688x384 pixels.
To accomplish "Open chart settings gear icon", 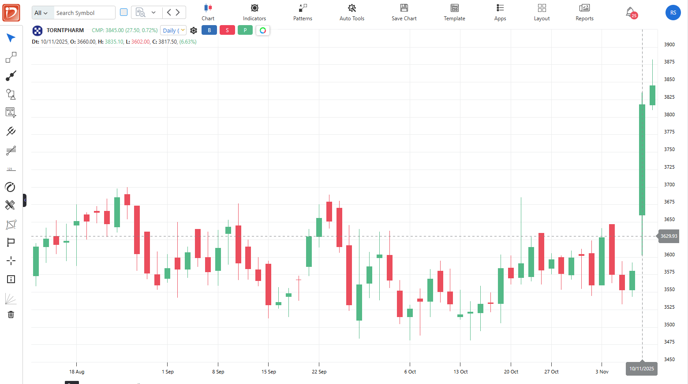I will tap(194, 30).
